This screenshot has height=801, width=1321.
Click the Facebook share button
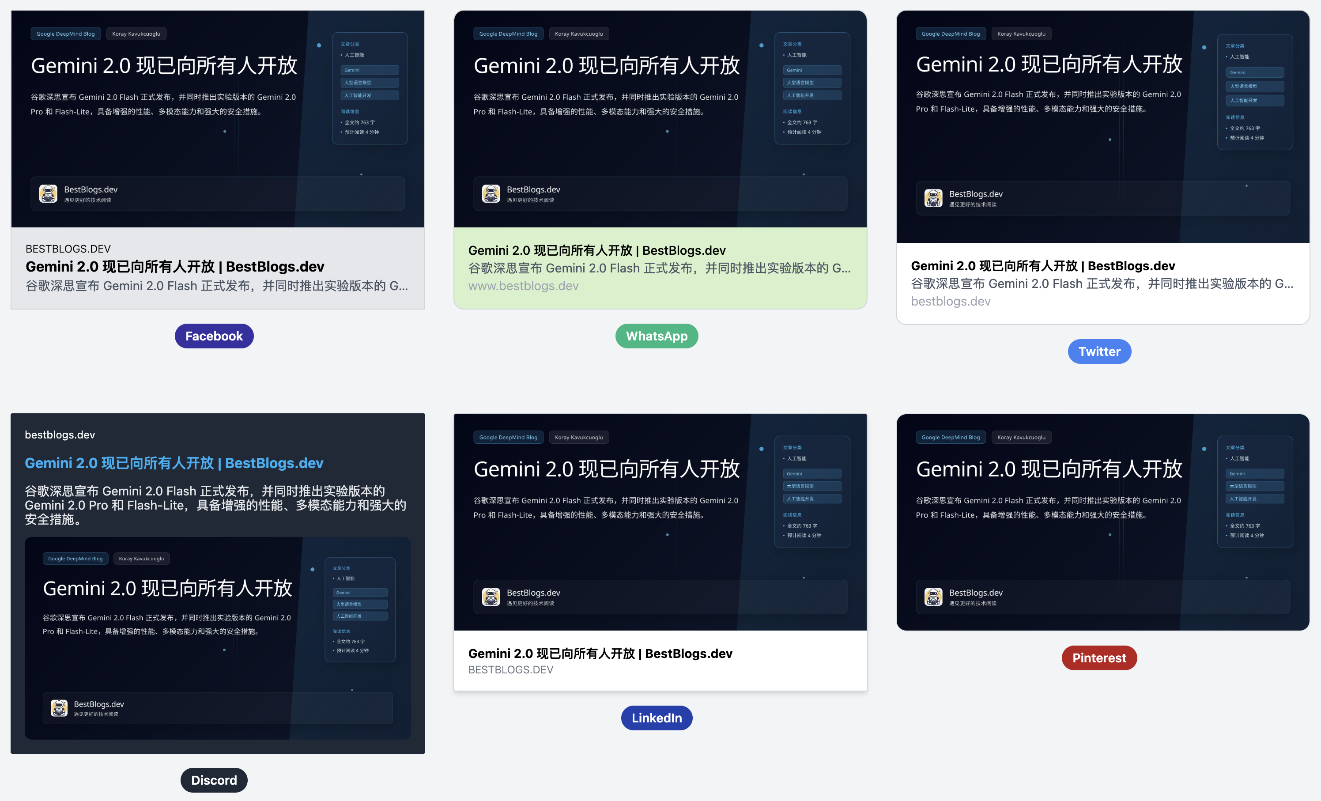click(x=213, y=335)
